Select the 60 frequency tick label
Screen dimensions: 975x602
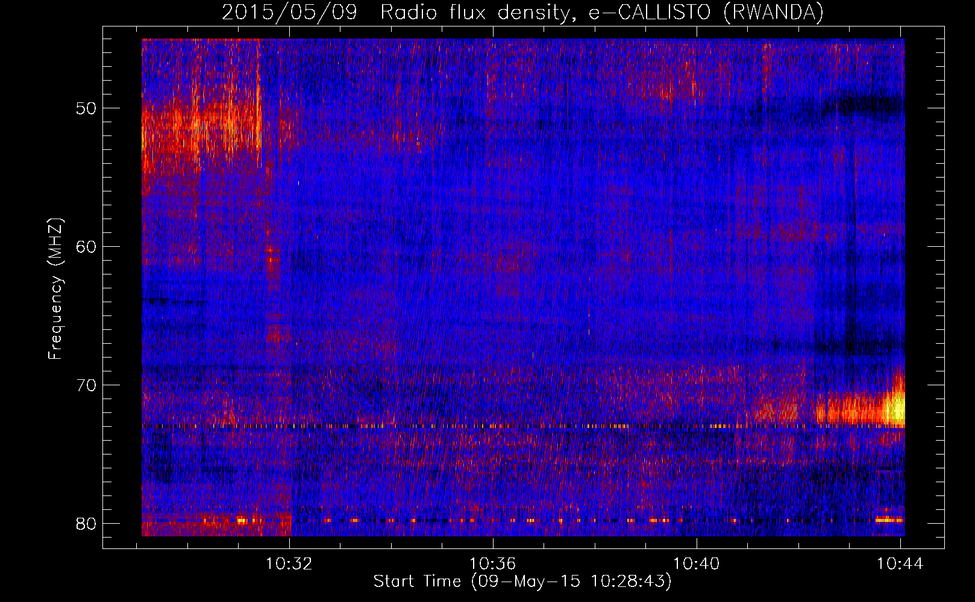[x=86, y=247]
